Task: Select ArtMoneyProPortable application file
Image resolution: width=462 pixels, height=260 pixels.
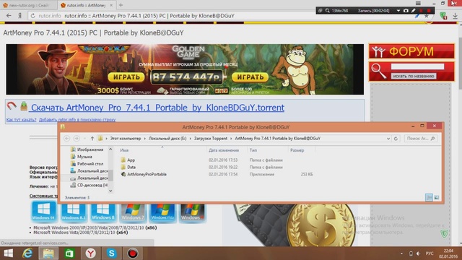Action: (x=147, y=174)
